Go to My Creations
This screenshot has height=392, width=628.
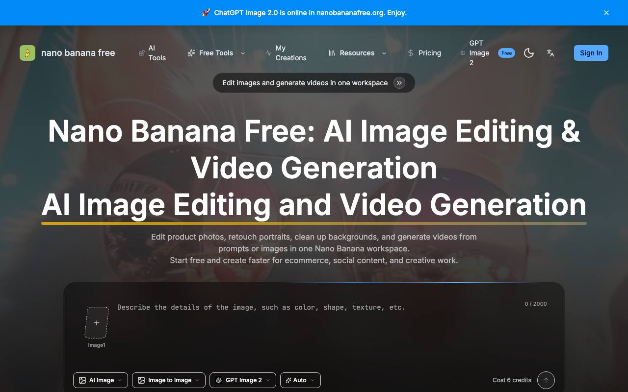click(286, 53)
